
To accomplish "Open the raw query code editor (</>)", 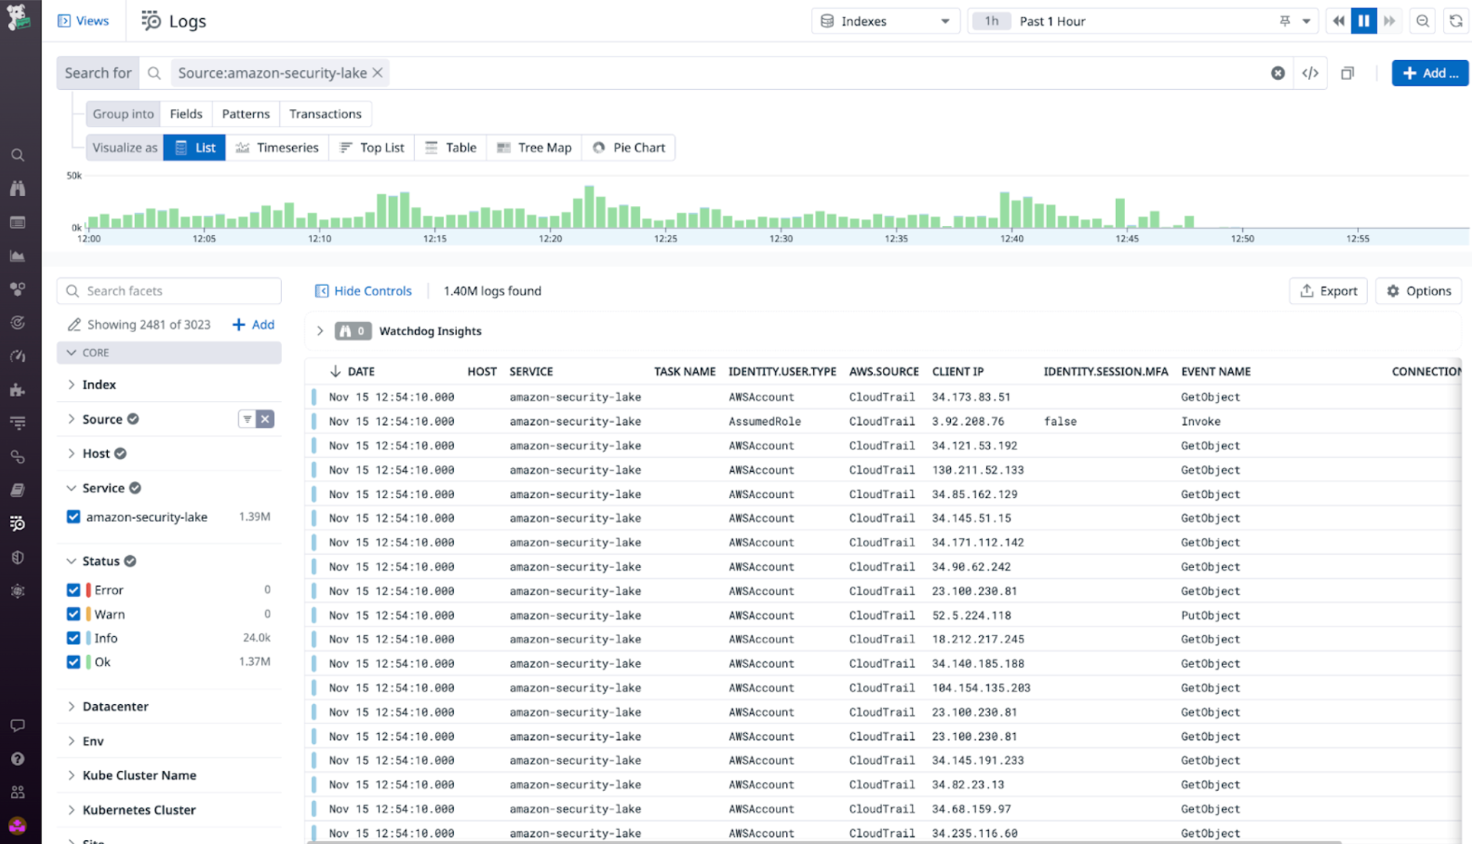I will click(1310, 73).
